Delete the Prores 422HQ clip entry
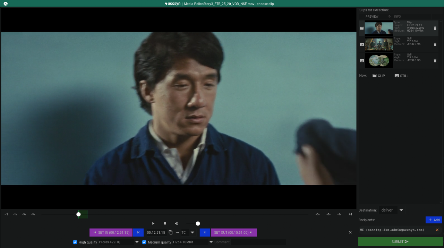This screenshot has width=444, height=248. 435,28
